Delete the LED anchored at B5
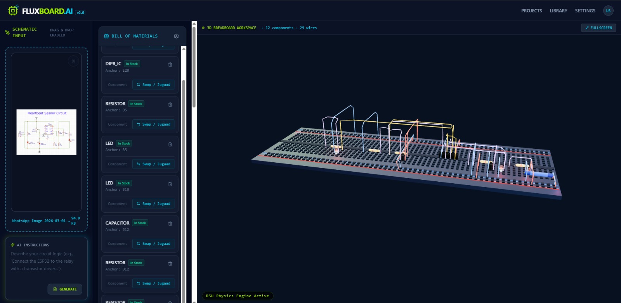The width and height of the screenshot is (621, 303). pyautogui.click(x=170, y=144)
